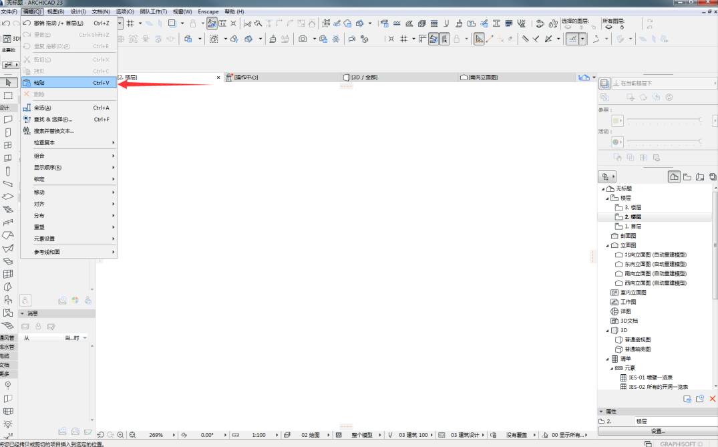Click the red X delete icon in navigator

click(713, 399)
